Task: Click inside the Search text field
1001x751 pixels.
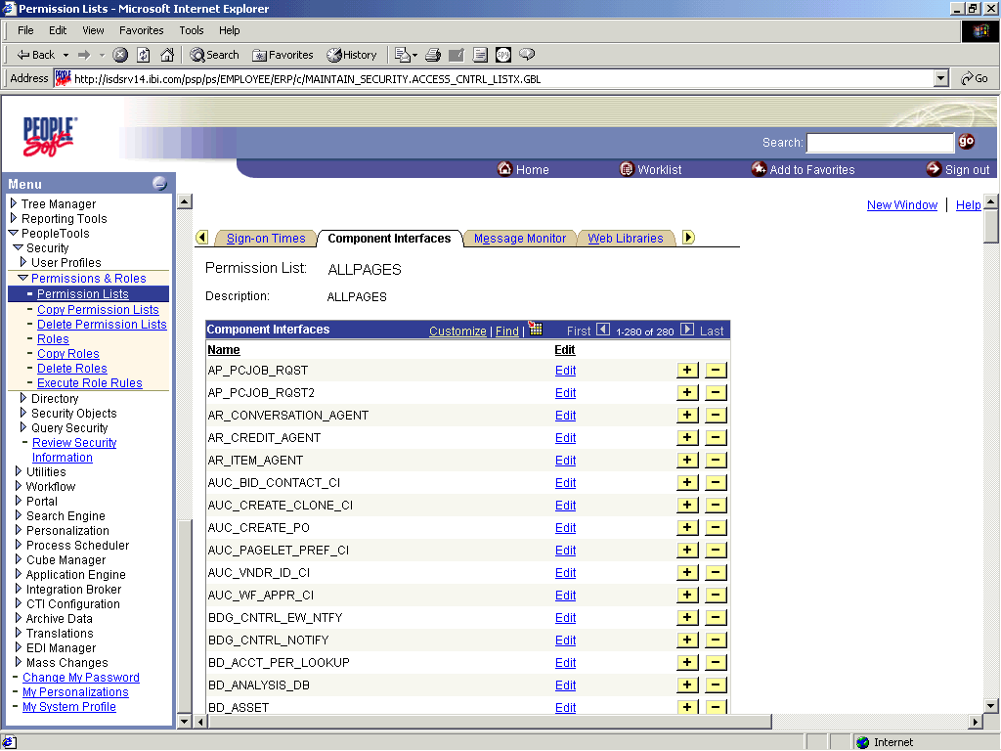Action: click(x=879, y=142)
